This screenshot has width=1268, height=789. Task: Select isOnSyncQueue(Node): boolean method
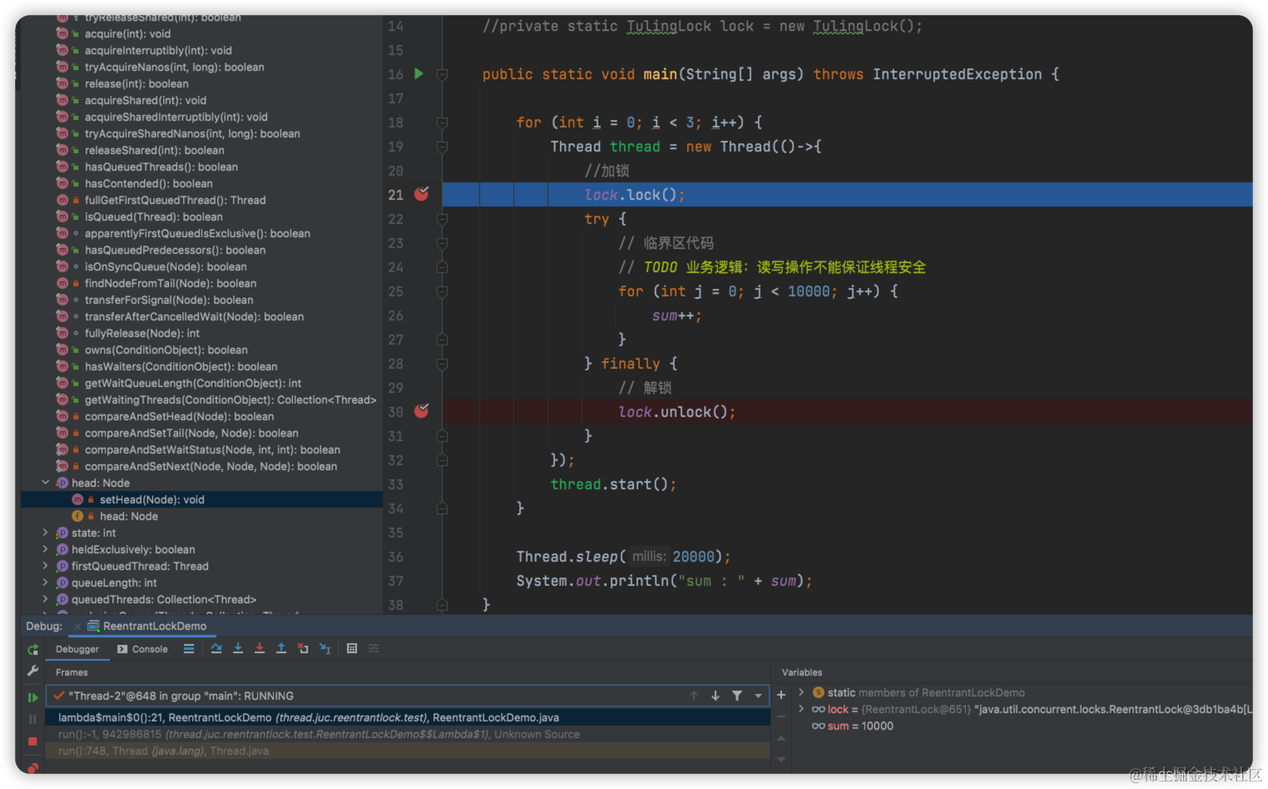(x=166, y=266)
